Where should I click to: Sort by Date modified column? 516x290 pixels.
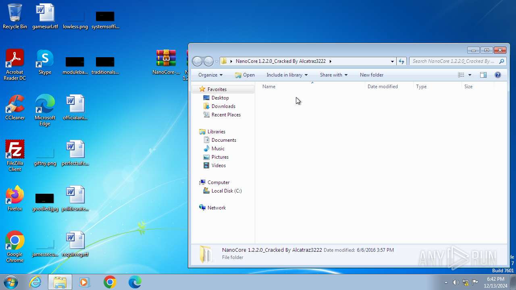389,87
